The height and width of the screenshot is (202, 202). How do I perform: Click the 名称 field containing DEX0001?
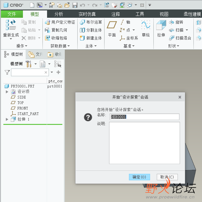145,117
